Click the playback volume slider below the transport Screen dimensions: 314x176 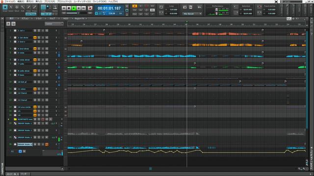[78, 13]
